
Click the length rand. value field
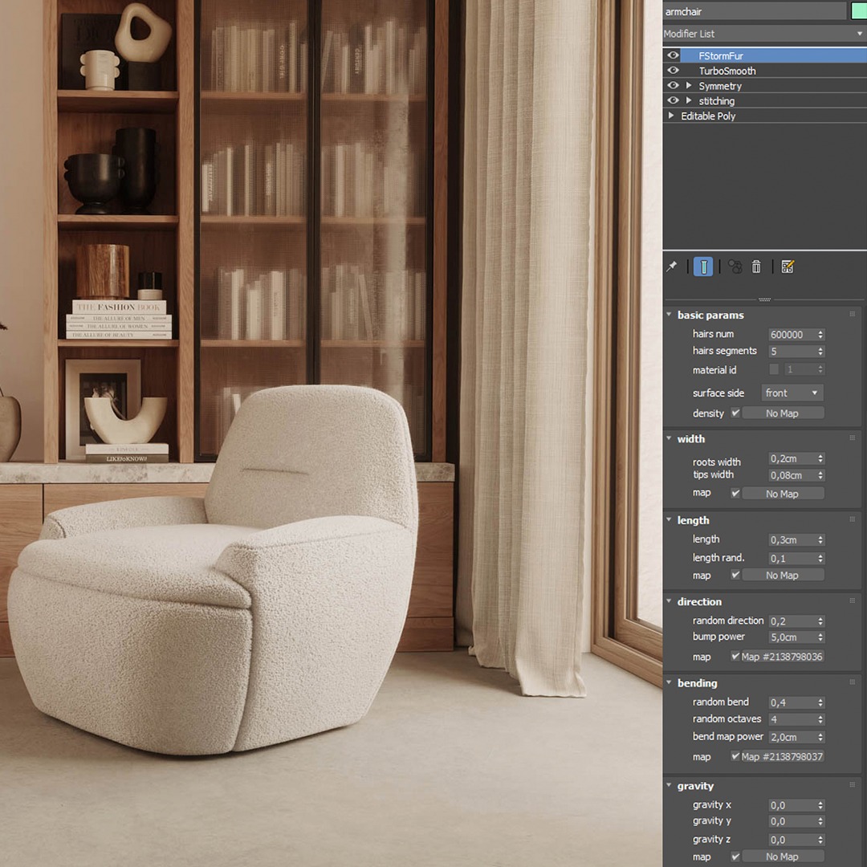792,559
